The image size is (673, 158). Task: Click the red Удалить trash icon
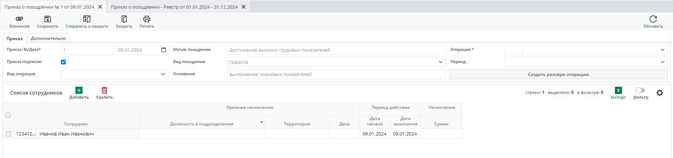pos(104,90)
